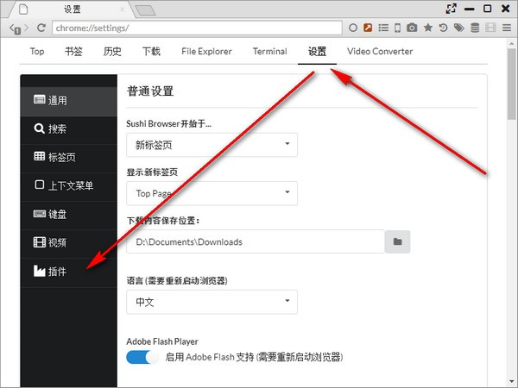Image resolution: width=518 pixels, height=388 pixels.
Task: Click the tags icon in toolbar
Action: 459,28
